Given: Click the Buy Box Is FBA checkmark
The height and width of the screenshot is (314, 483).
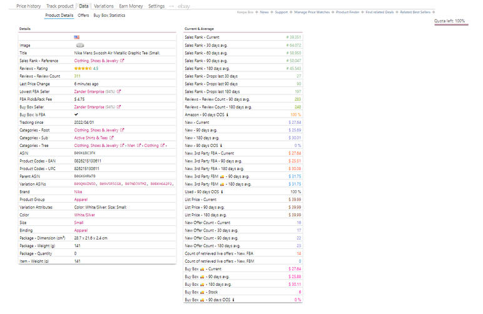Looking at the screenshot, I should [76, 114].
